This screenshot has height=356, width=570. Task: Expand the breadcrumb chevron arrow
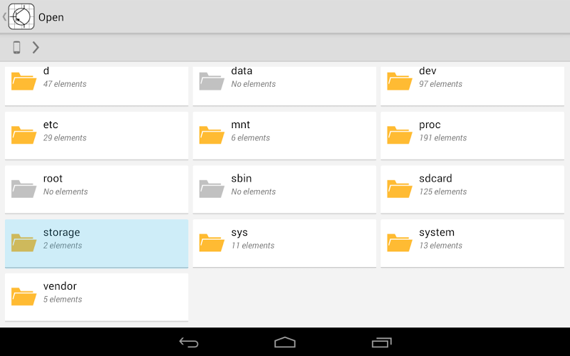36,48
